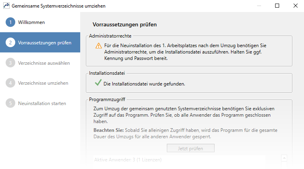Click the step 2 circle icon
The image size is (304, 169).
10,42
